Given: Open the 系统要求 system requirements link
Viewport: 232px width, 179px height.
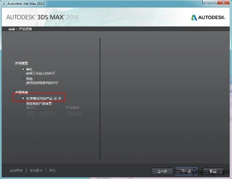Looking at the screenshot, I should click(x=36, y=170).
